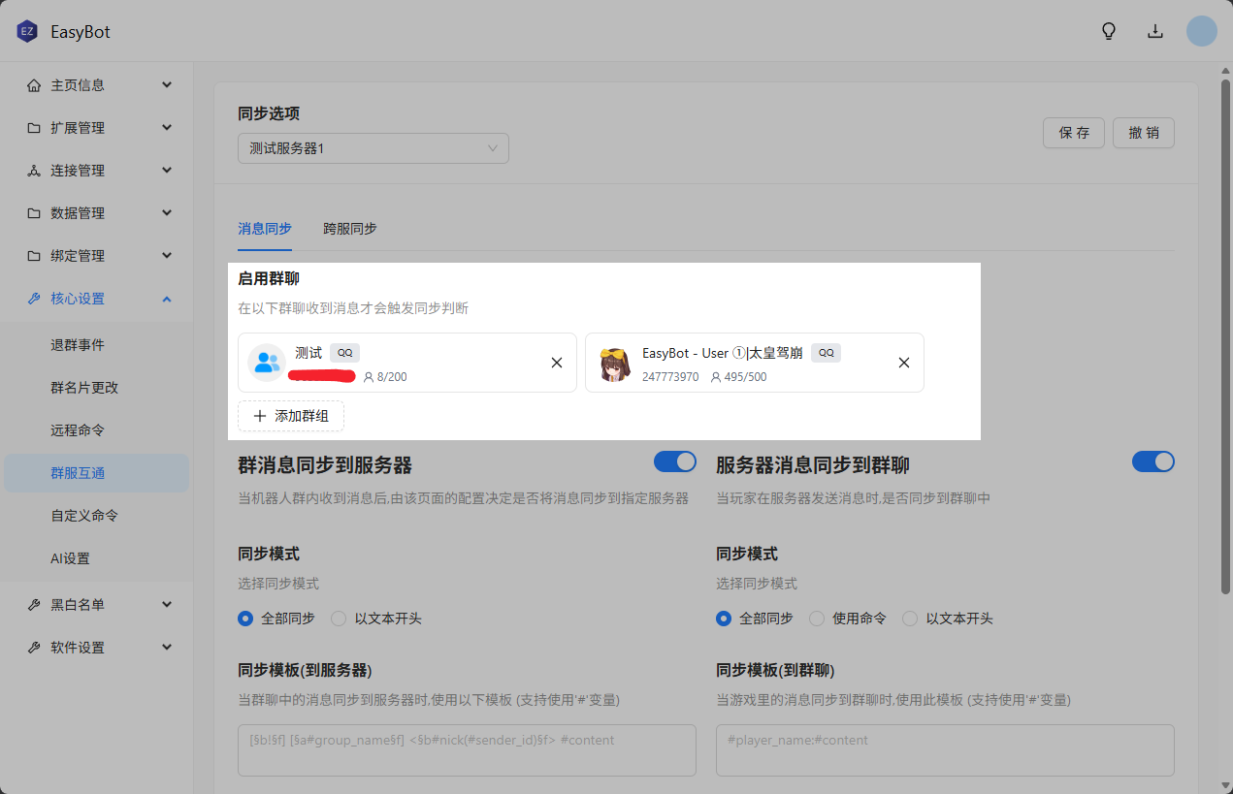Select 以文本开头 under the server sync mode

910,619
